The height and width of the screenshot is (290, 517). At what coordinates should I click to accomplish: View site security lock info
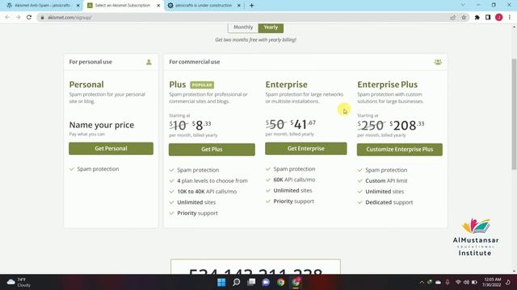click(42, 18)
